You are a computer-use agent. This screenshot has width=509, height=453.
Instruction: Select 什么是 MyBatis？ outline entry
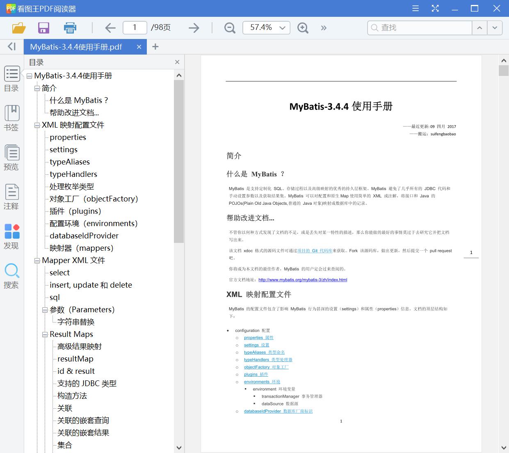[79, 101]
